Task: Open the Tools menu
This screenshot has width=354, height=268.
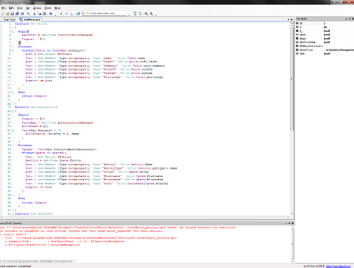Action: coord(48,8)
